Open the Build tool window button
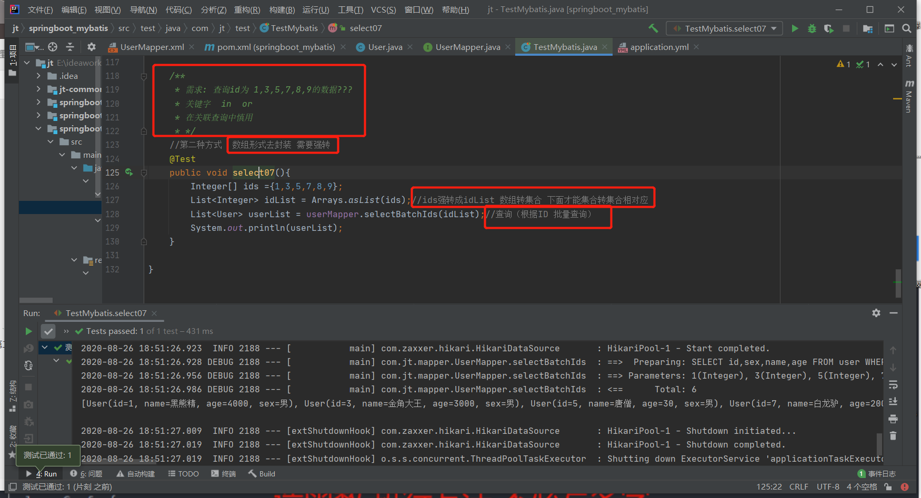 click(x=262, y=474)
